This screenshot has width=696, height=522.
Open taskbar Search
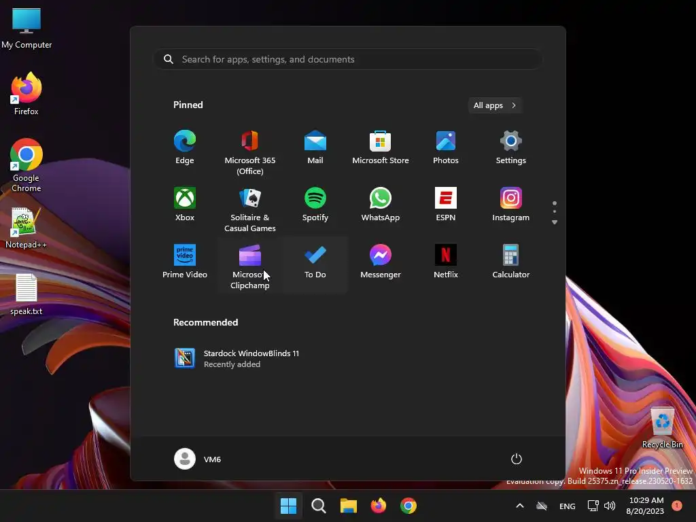318,506
